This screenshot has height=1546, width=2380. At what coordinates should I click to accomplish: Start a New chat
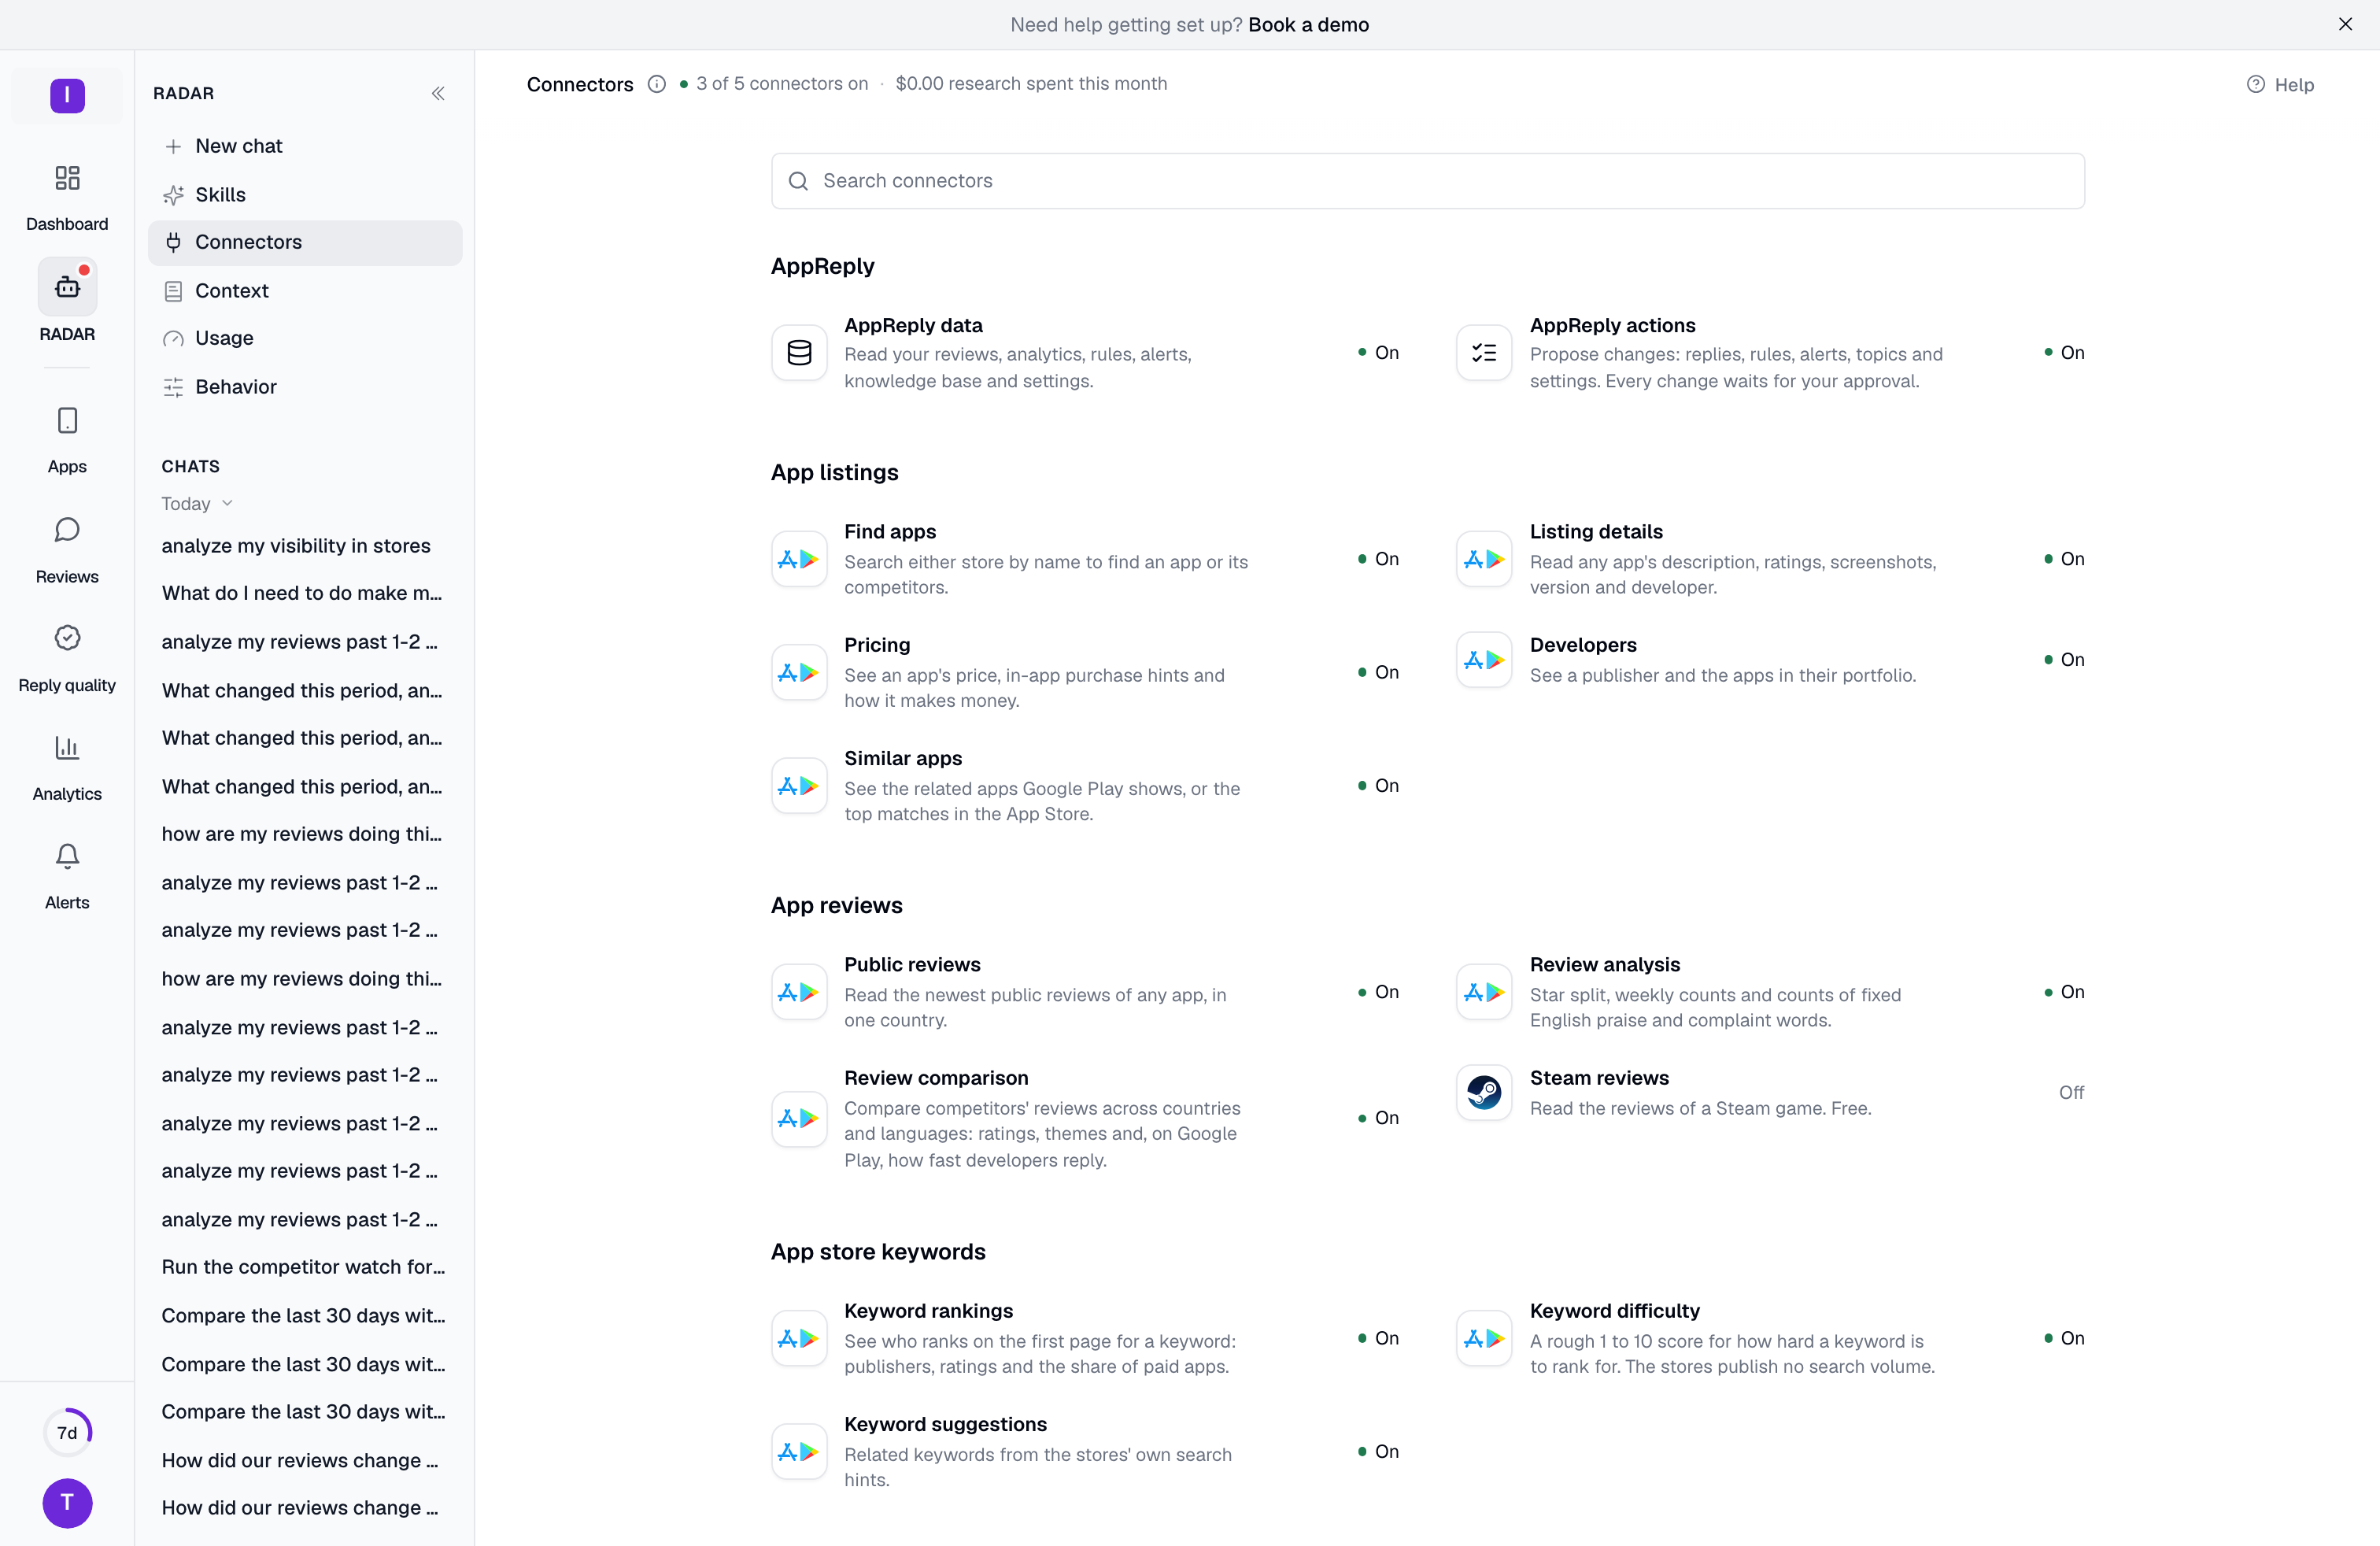point(305,146)
